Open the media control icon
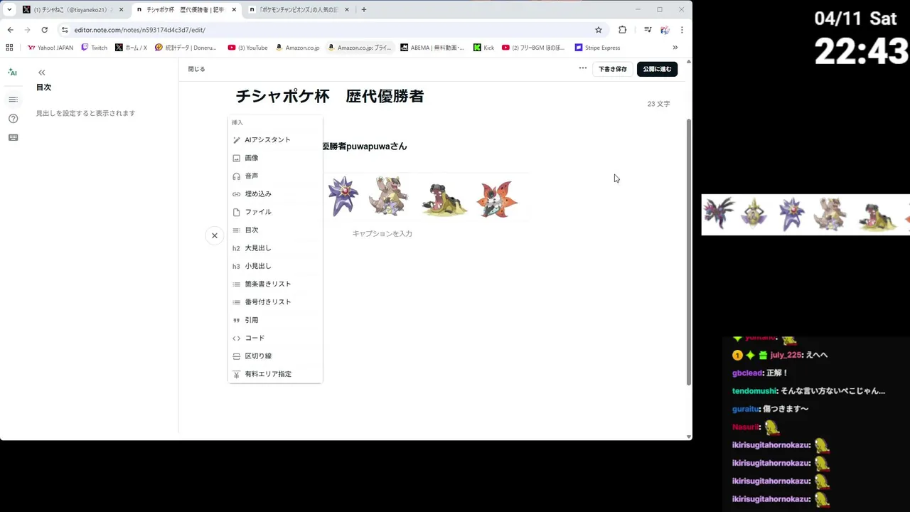 (x=648, y=30)
